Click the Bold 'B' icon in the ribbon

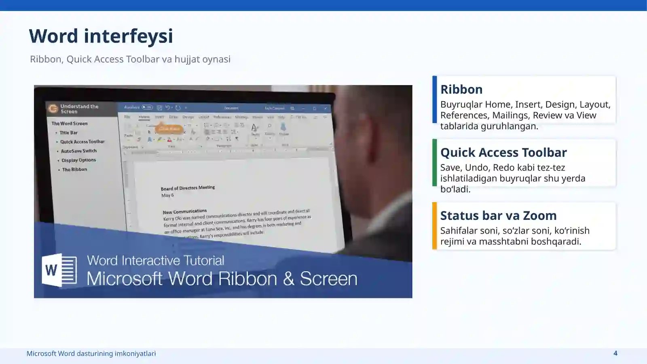(149, 132)
